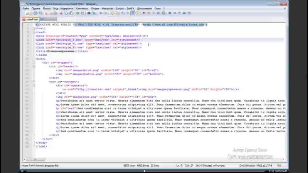Pause the video with the pause button
The image size is (308, 173).
23,171
